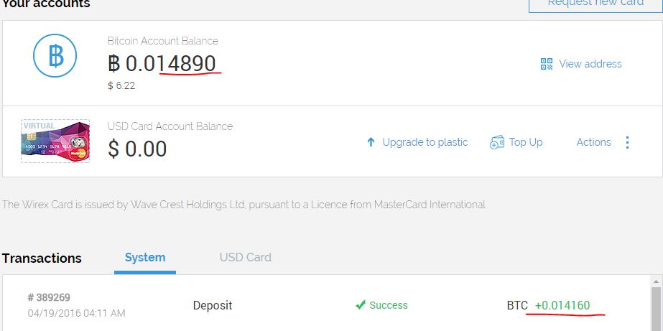Viewport: 663px width, 331px height.
Task: Click the wallet Top Up icon
Action: 497,142
